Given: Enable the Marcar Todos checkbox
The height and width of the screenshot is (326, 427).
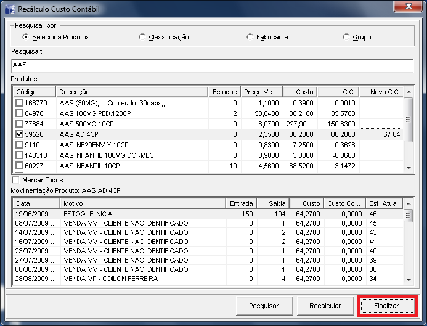Looking at the screenshot, I should 16,179.
